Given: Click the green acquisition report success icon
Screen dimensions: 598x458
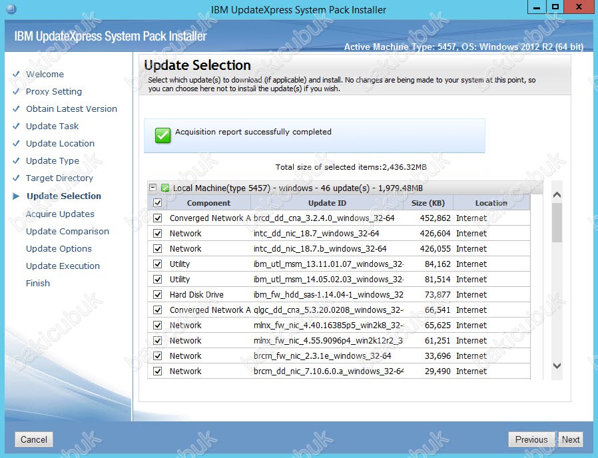Looking at the screenshot, I should [163, 135].
